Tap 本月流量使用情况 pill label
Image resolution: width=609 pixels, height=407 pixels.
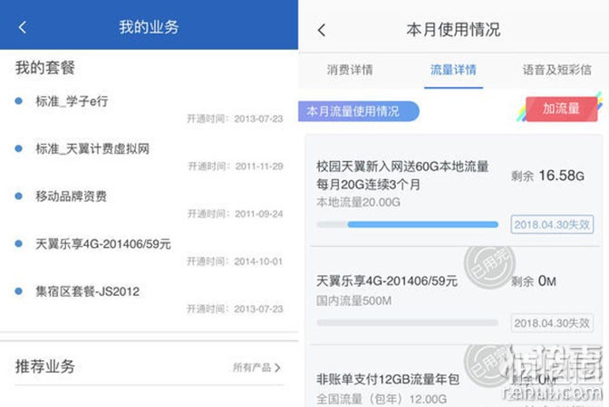pyautogui.click(x=359, y=111)
